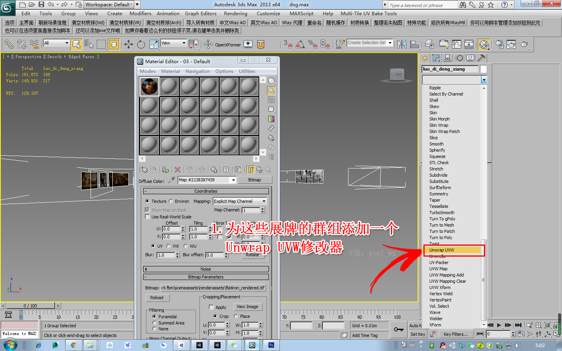Toggle Backlight icon in Material Editor
Viewport: 562px width, 351px height.
[x=271, y=90]
